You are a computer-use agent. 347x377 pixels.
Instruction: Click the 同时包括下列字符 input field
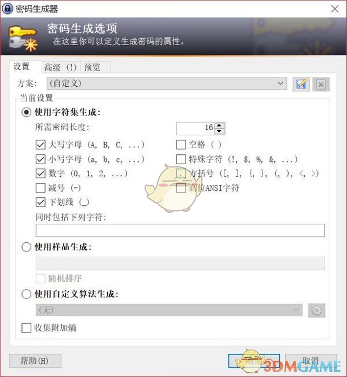point(180,230)
